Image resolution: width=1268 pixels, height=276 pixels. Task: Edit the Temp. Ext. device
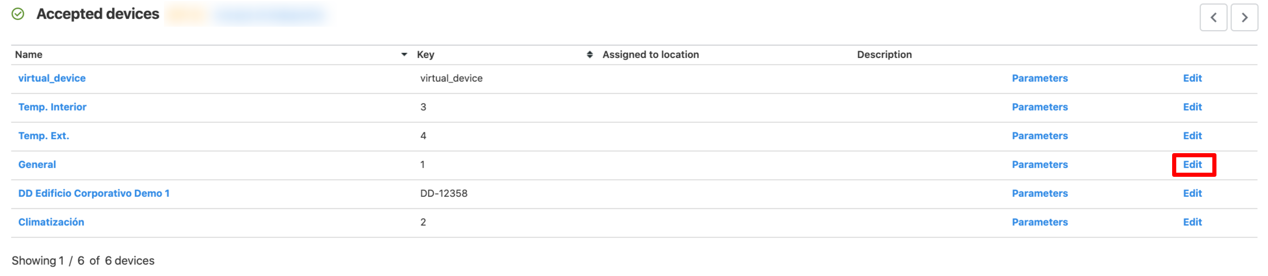click(1192, 136)
